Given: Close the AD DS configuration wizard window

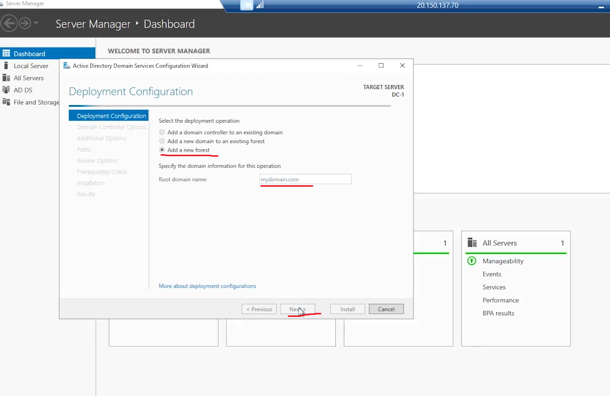Looking at the screenshot, I should point(402,66).
